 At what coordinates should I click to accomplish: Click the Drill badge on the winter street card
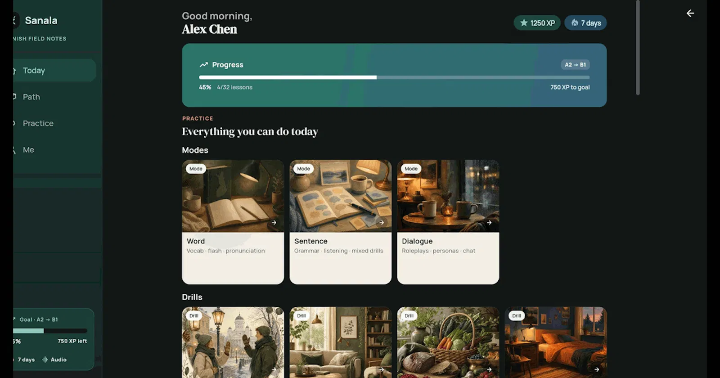pyautogui.click(x=194, y=316)
